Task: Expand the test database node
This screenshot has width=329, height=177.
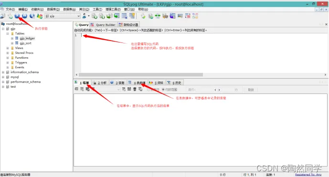Action: click(x=3, y=87)
